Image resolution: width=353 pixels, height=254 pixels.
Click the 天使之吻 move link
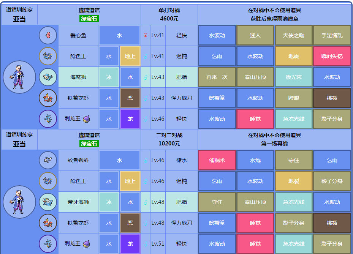point(294,35)
